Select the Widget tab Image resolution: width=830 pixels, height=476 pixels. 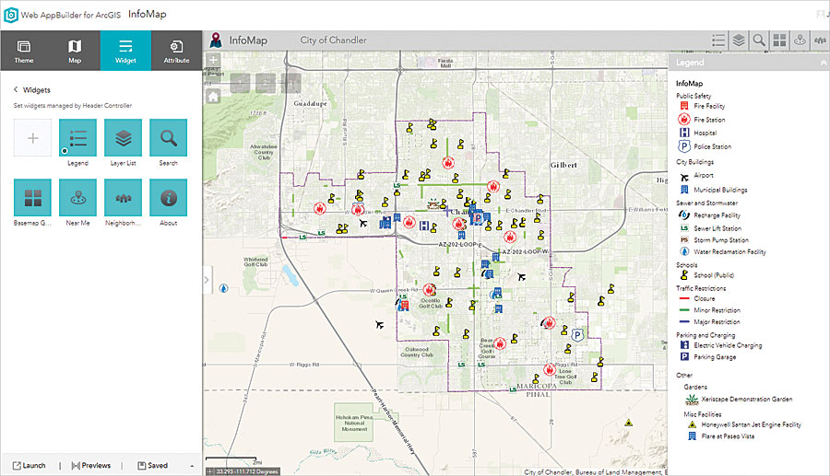coord(125,51)
